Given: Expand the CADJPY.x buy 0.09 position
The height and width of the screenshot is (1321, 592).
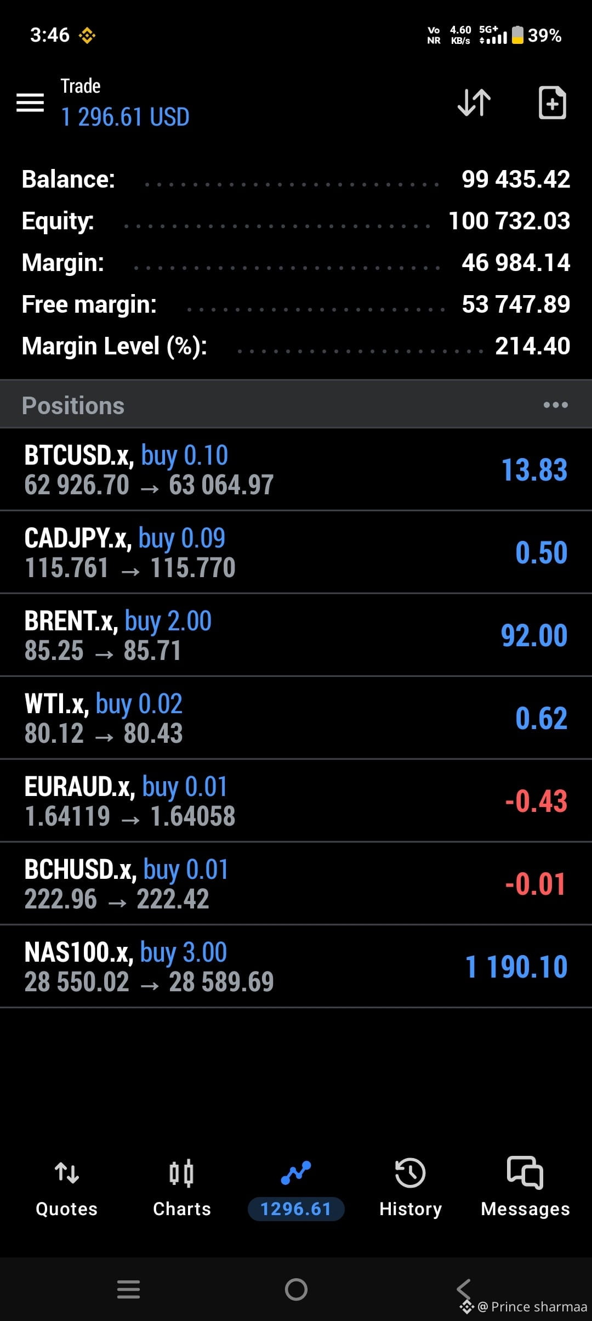Looking at the screenshot, I should pyautogui.click(x=296, y=552).
